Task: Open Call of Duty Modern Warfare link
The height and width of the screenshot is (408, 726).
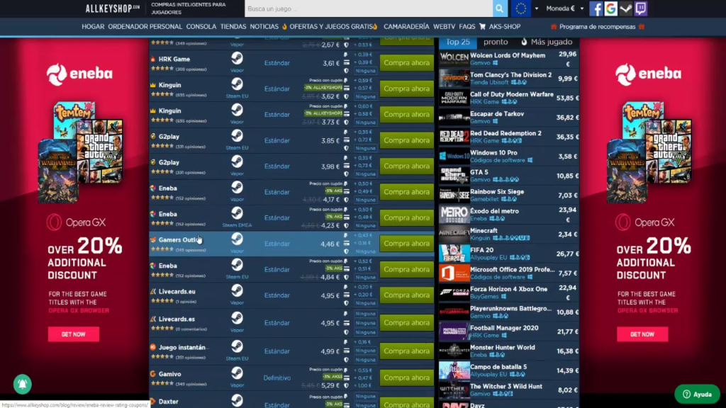Action: point(512,94)
